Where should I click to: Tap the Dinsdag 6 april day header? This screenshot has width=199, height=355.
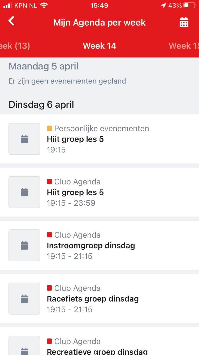click(x=41, y=105)
